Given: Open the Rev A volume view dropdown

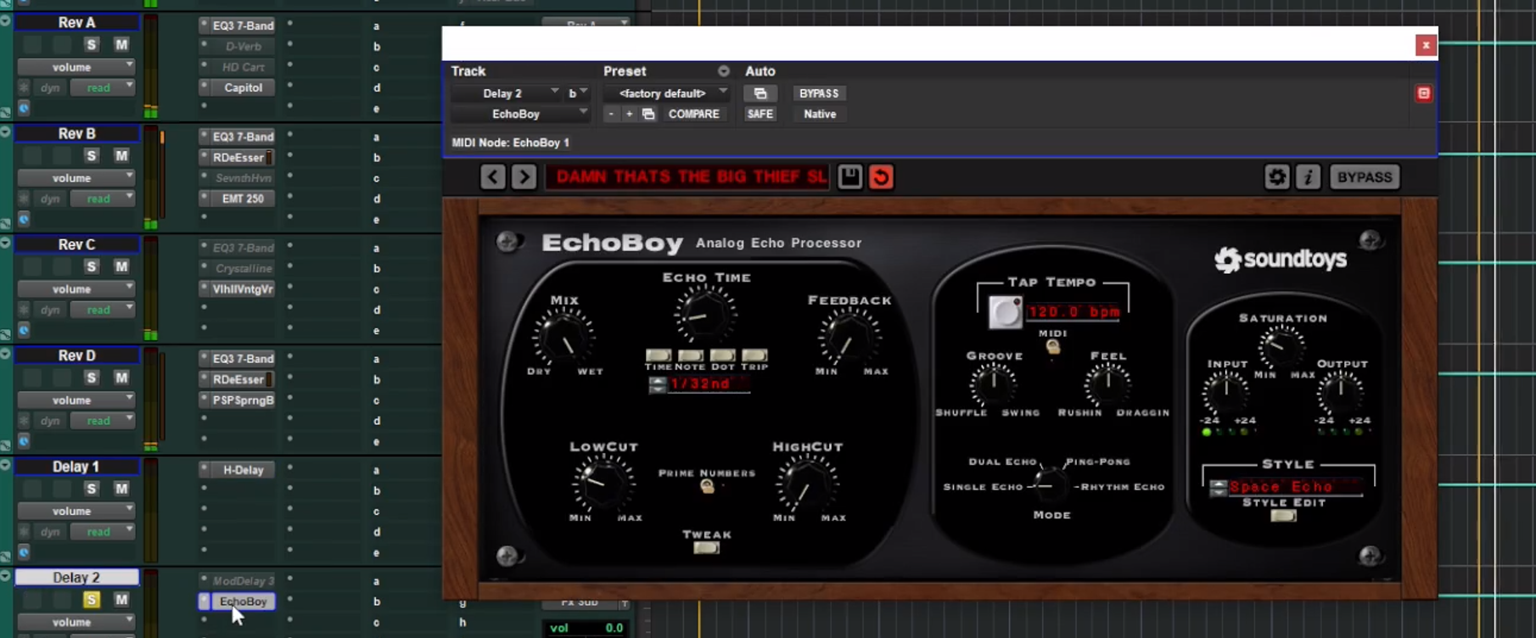Looking at the screenshot, I should tap(76, 67).
